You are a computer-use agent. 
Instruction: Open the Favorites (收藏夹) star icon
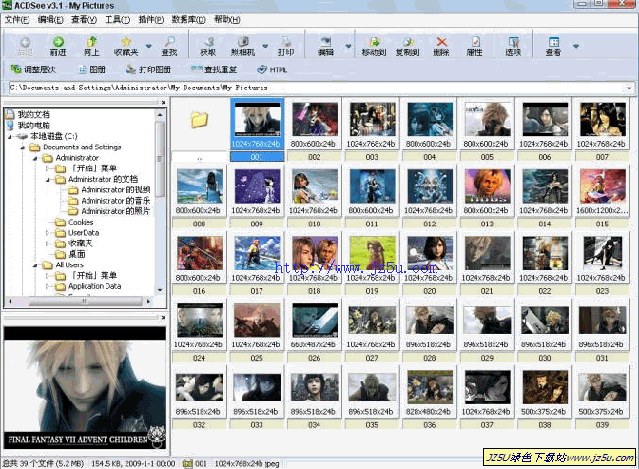pos(126,46)
